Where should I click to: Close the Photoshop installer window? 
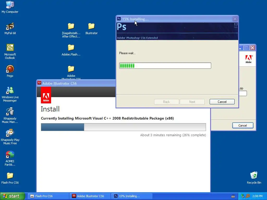click(235, 19)
